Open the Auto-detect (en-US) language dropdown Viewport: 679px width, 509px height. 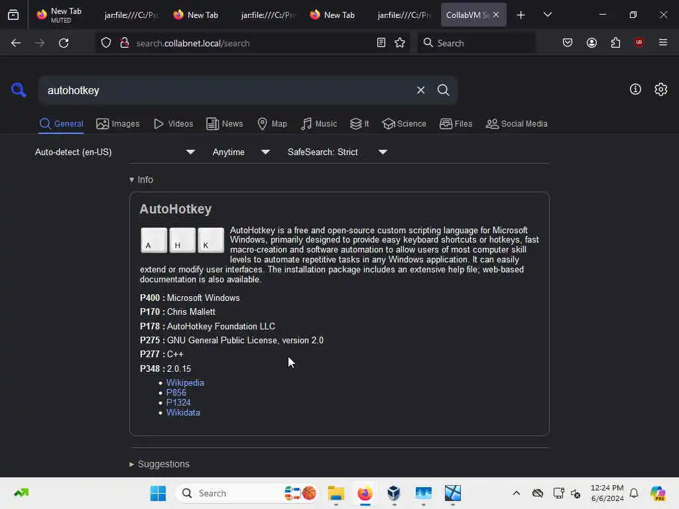tap(115, 152)
